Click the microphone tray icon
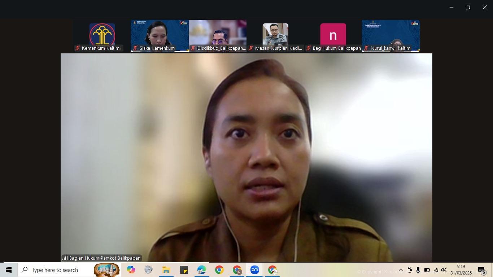 click(418, 270)
